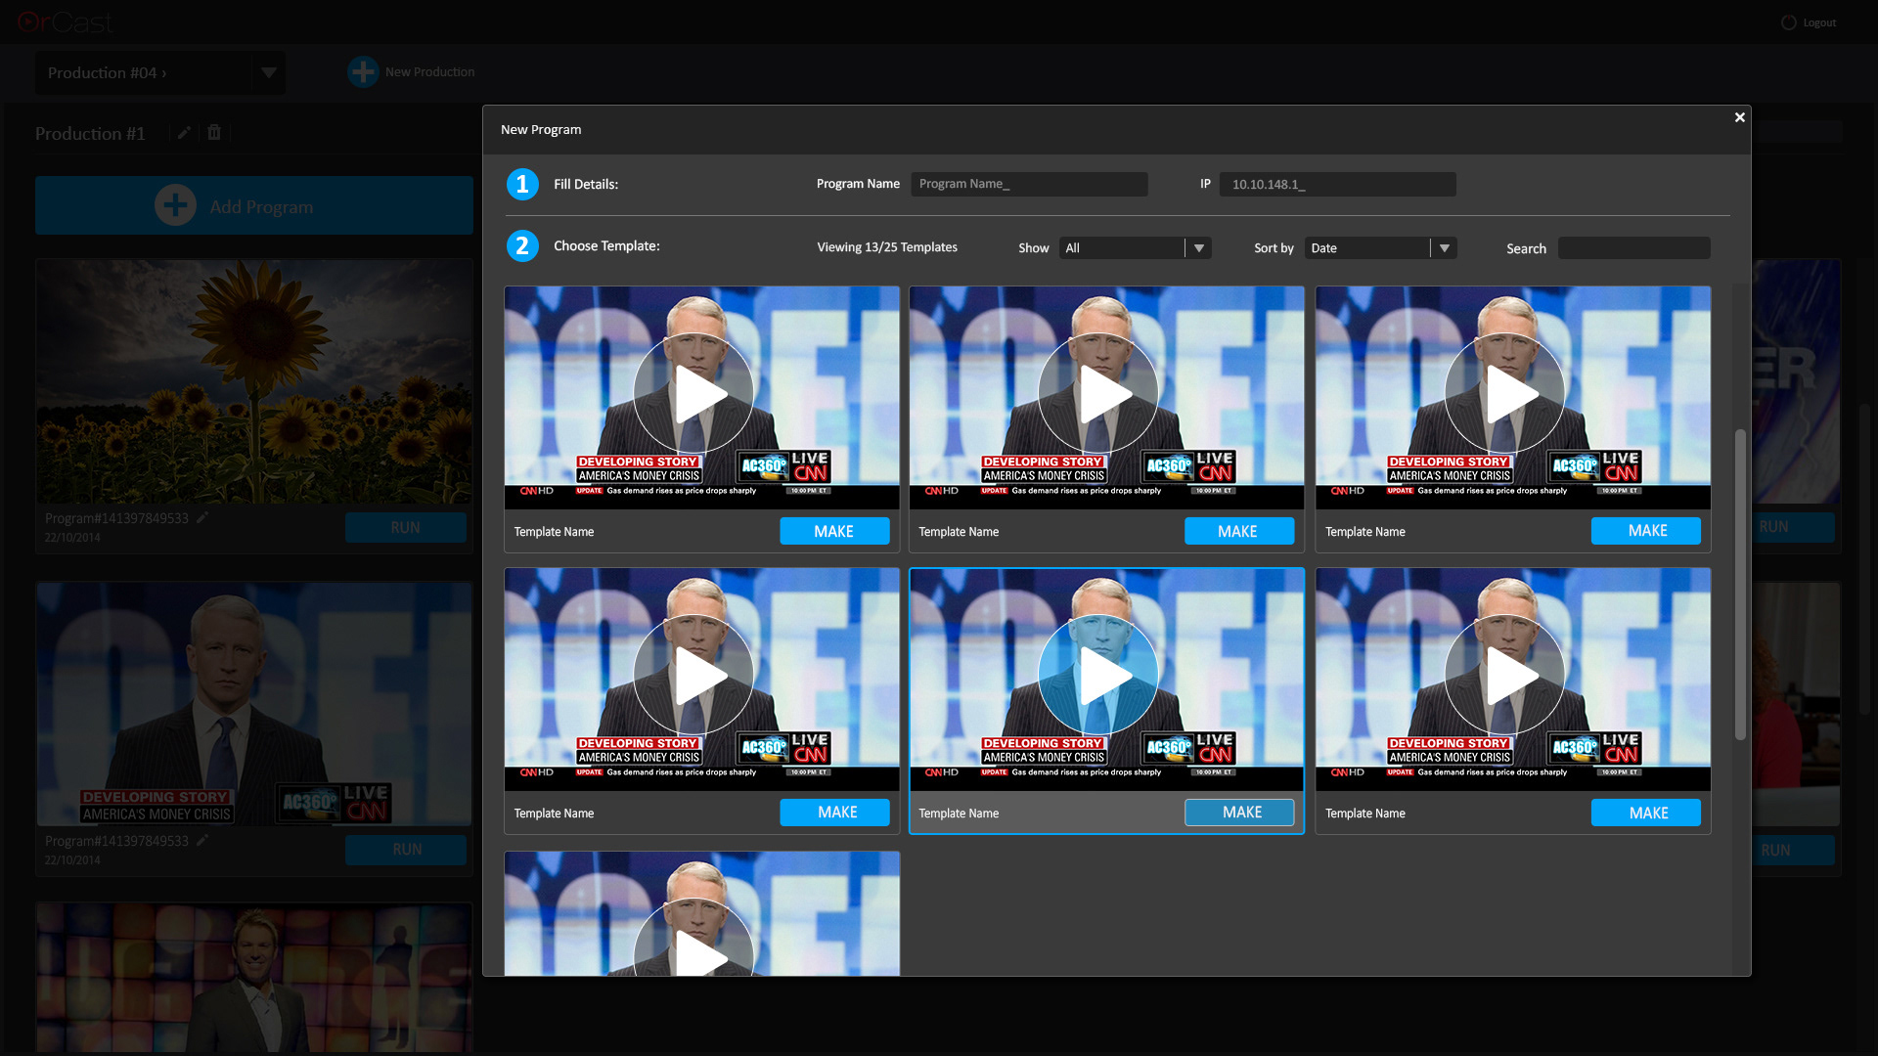Grab the template list vertical scrollbar
1878x1056 pixels.
1740,584
